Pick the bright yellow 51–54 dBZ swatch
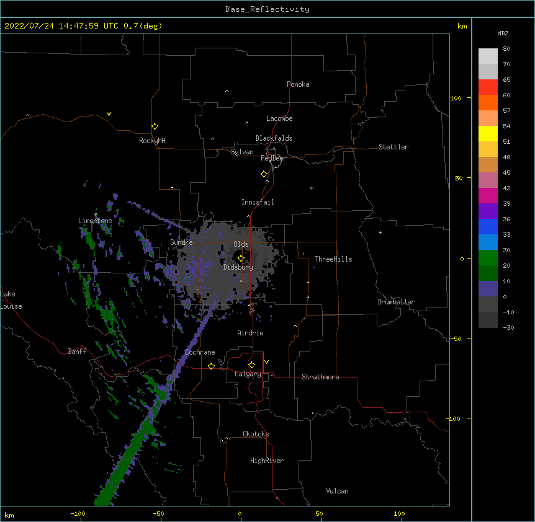535x522 pixels. pyautogui.click(x=488, y=133)
